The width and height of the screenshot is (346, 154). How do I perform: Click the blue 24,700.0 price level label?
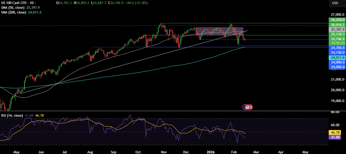point(337,48)
